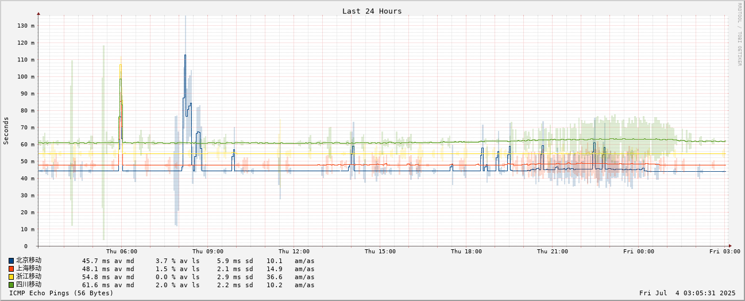Select the 四川移动 legend label

(x=29, y=284)
